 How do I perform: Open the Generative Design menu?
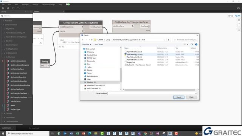(48, 5)
